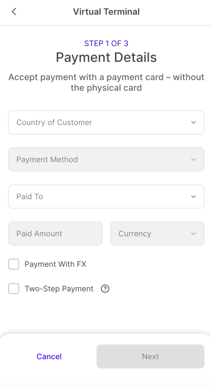Screen dimensions: 211x387
Task: Expand the Paid To dropdown
Action: [x=106, y=197]
